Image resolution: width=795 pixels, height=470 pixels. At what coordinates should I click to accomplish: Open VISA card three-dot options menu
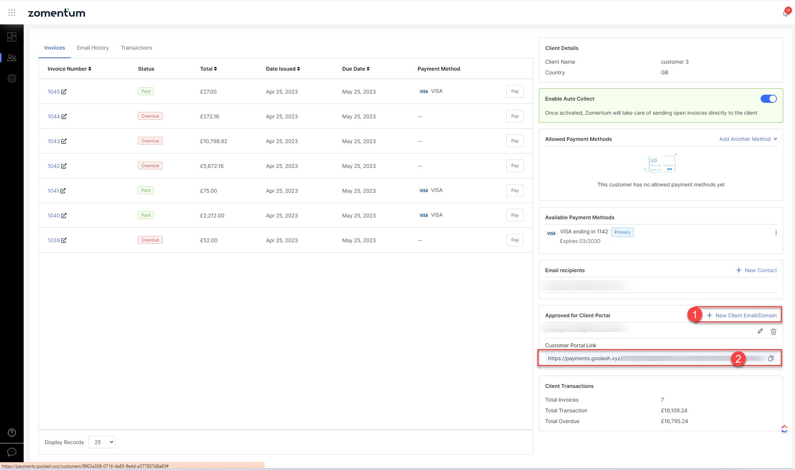776,233
